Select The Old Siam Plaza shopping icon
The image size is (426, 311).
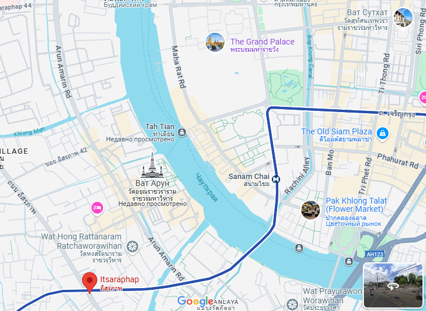click(x=383, y=134)
